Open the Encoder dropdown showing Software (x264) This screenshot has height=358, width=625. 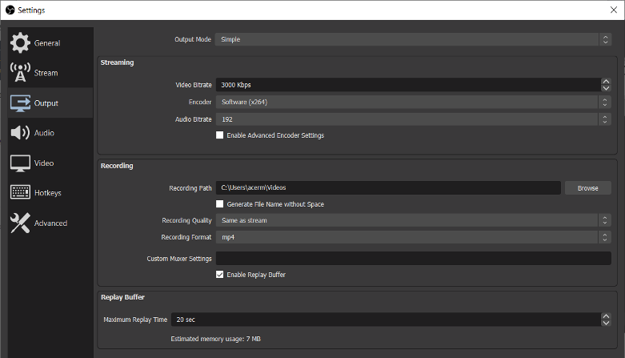click(x=414, y=102)
